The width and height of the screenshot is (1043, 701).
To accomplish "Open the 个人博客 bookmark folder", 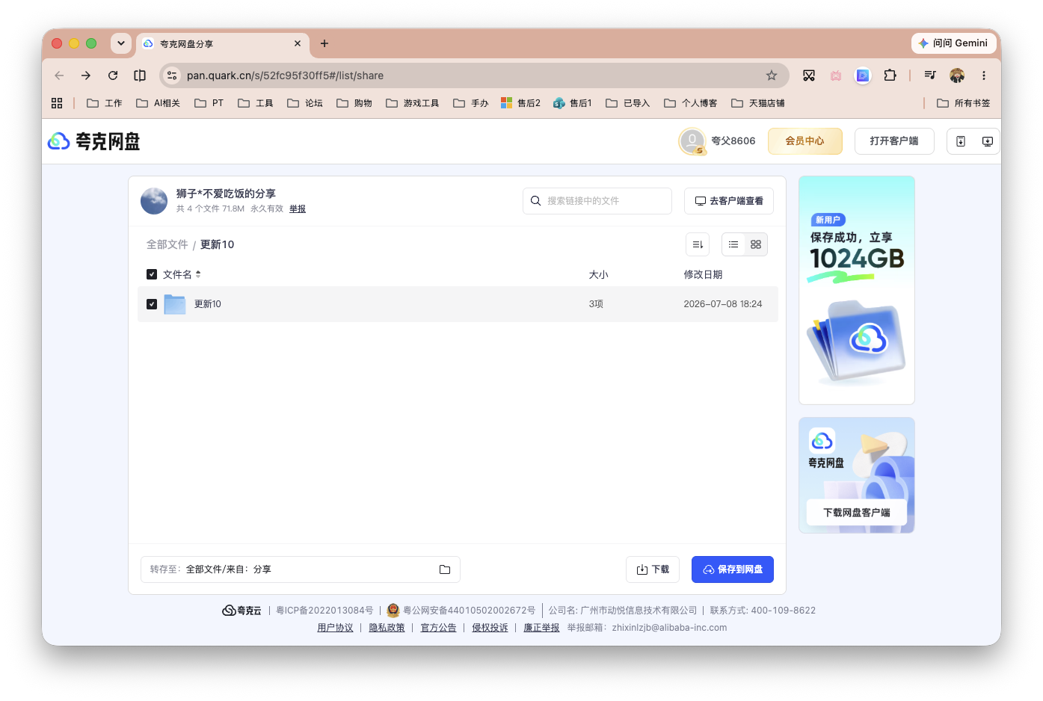I will coord(691,103).
